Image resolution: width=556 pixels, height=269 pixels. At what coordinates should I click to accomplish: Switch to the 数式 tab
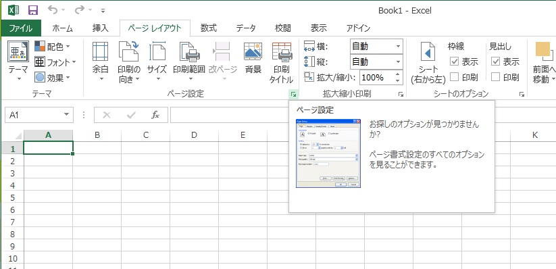(x=209, y=28)
